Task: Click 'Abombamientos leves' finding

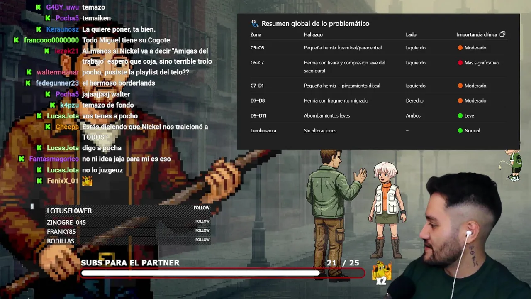Action: [327, 115]
